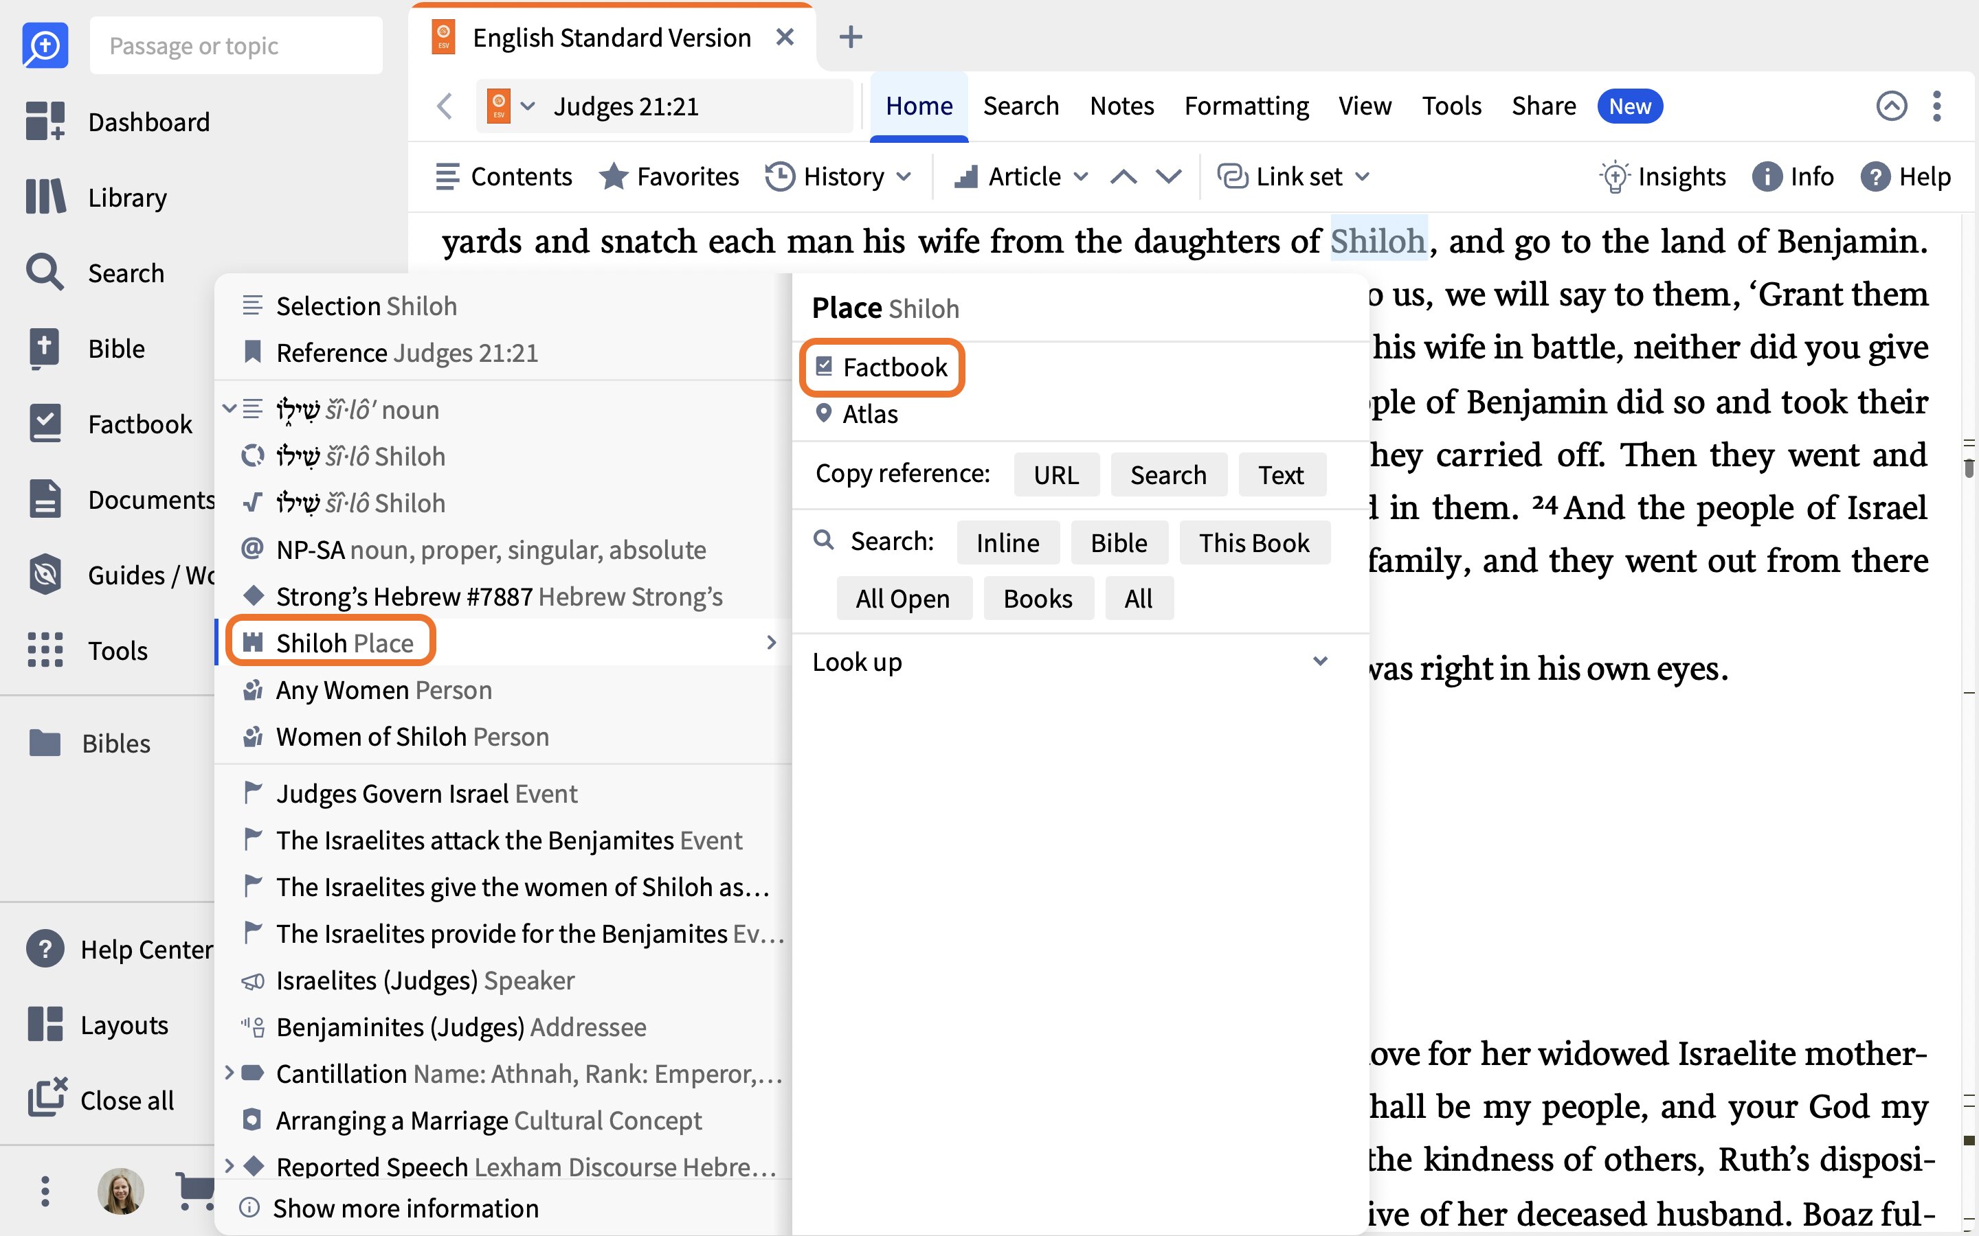Add a new panel tab

click(x=851, y=37)
